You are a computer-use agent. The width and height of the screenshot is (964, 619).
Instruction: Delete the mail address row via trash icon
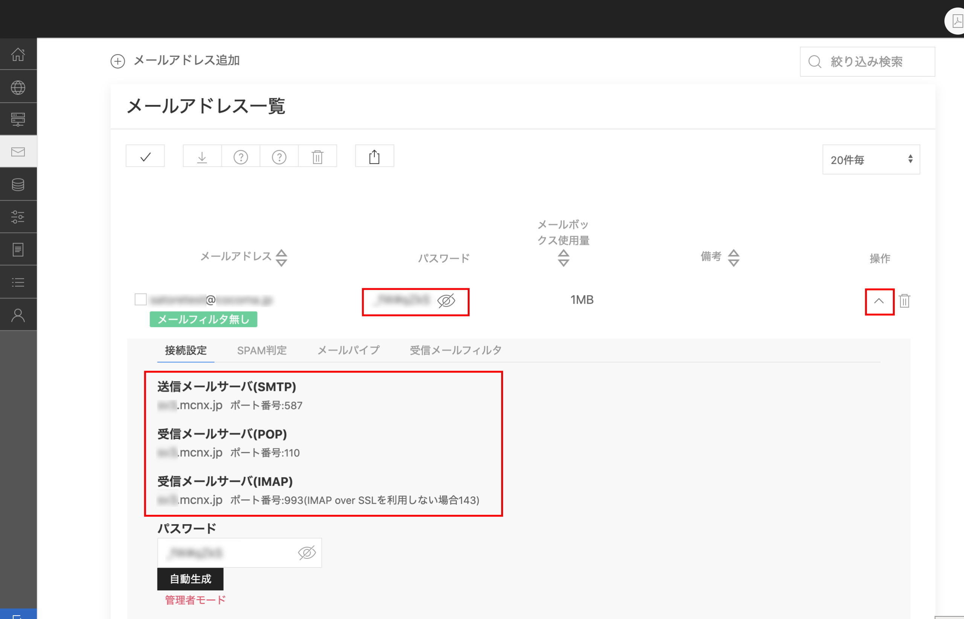(905, 301)
